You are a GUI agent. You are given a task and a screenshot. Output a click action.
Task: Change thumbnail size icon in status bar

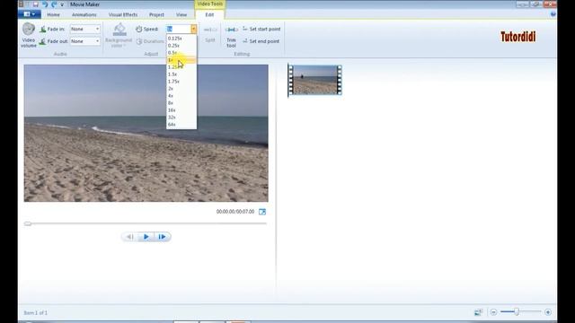(478, 312)
